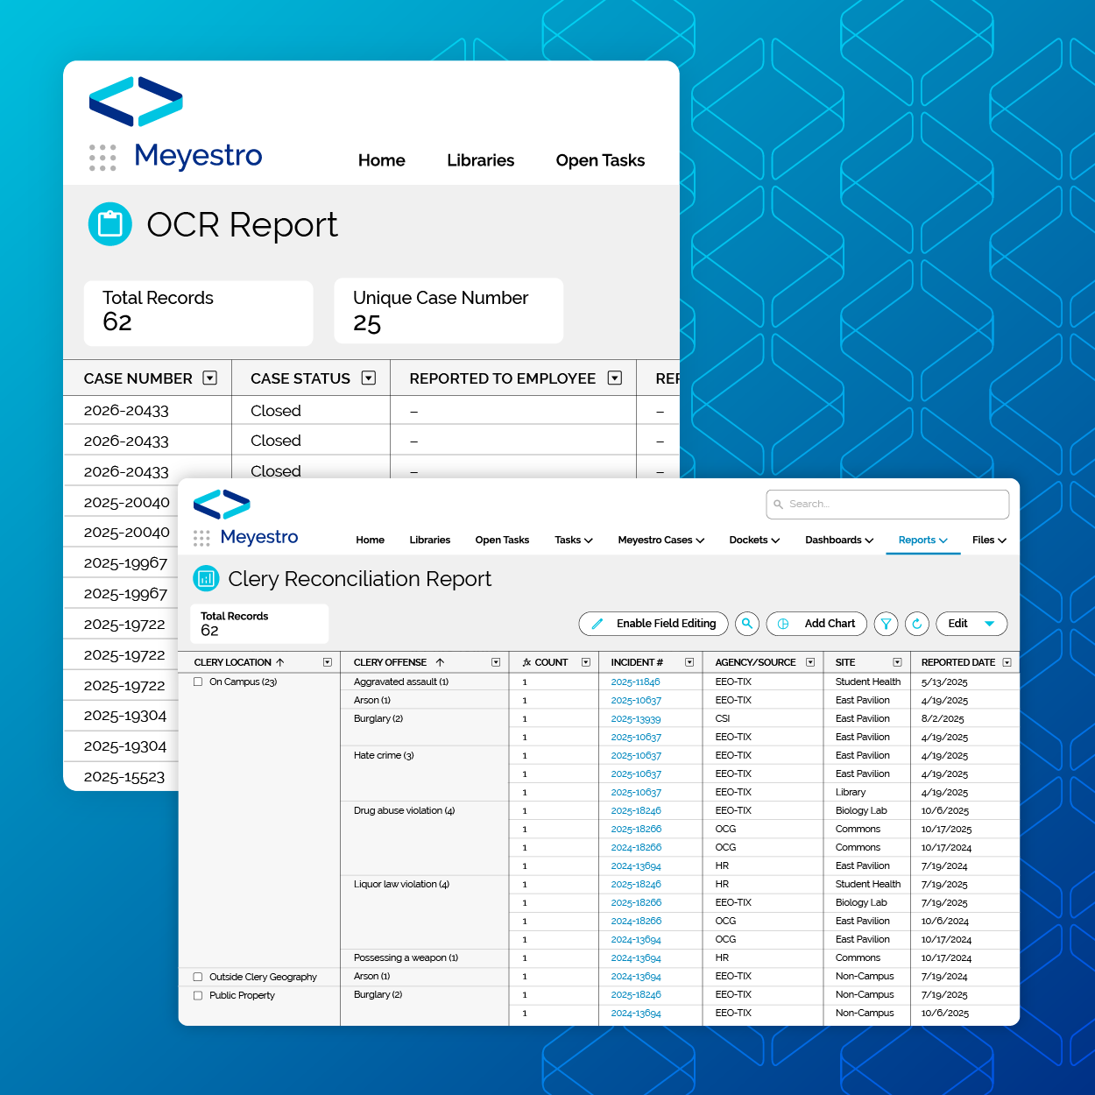
Task: Open incident link 2025-13939
Action: tap(636, 718)
